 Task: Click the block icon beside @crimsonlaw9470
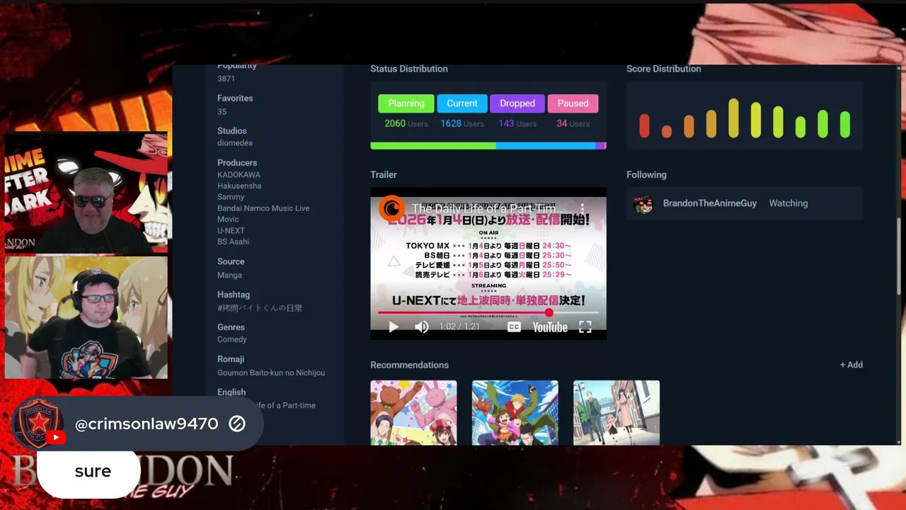(x=237, y=424)
